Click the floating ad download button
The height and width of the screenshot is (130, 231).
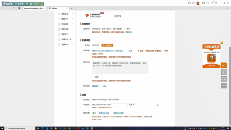212,66
